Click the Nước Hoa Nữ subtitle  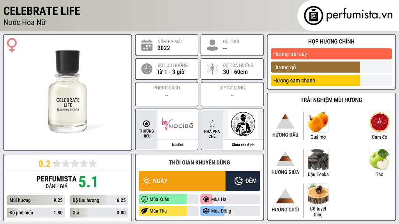pos(25,22)
